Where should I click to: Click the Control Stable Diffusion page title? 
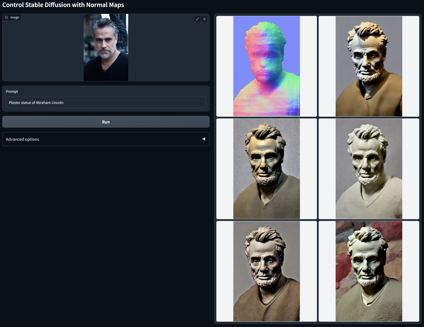click(x=63, y=5)
